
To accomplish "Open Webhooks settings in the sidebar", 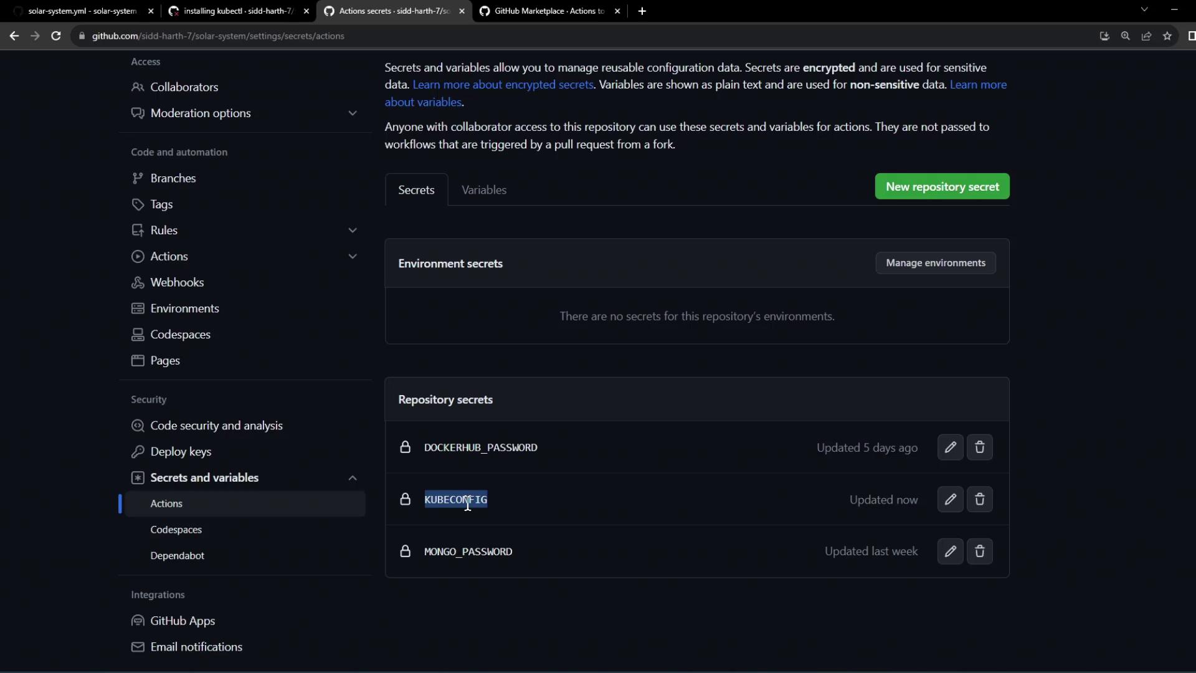I will [x=177, y=282].
